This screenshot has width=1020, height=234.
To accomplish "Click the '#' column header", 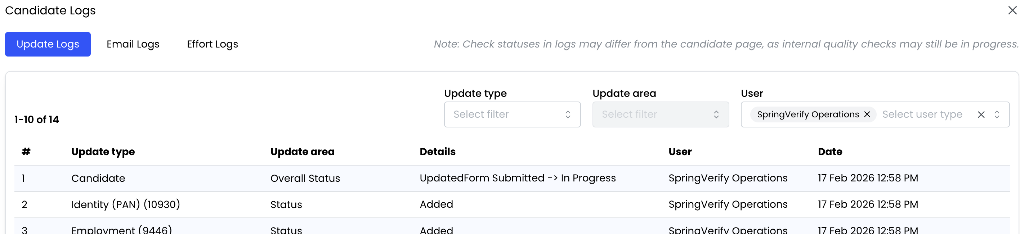I will 26,152.
